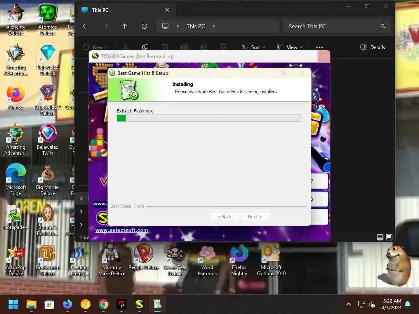Expand chevron before This PC in address bar
Screen dimensions: 419x314
[178, 26]
